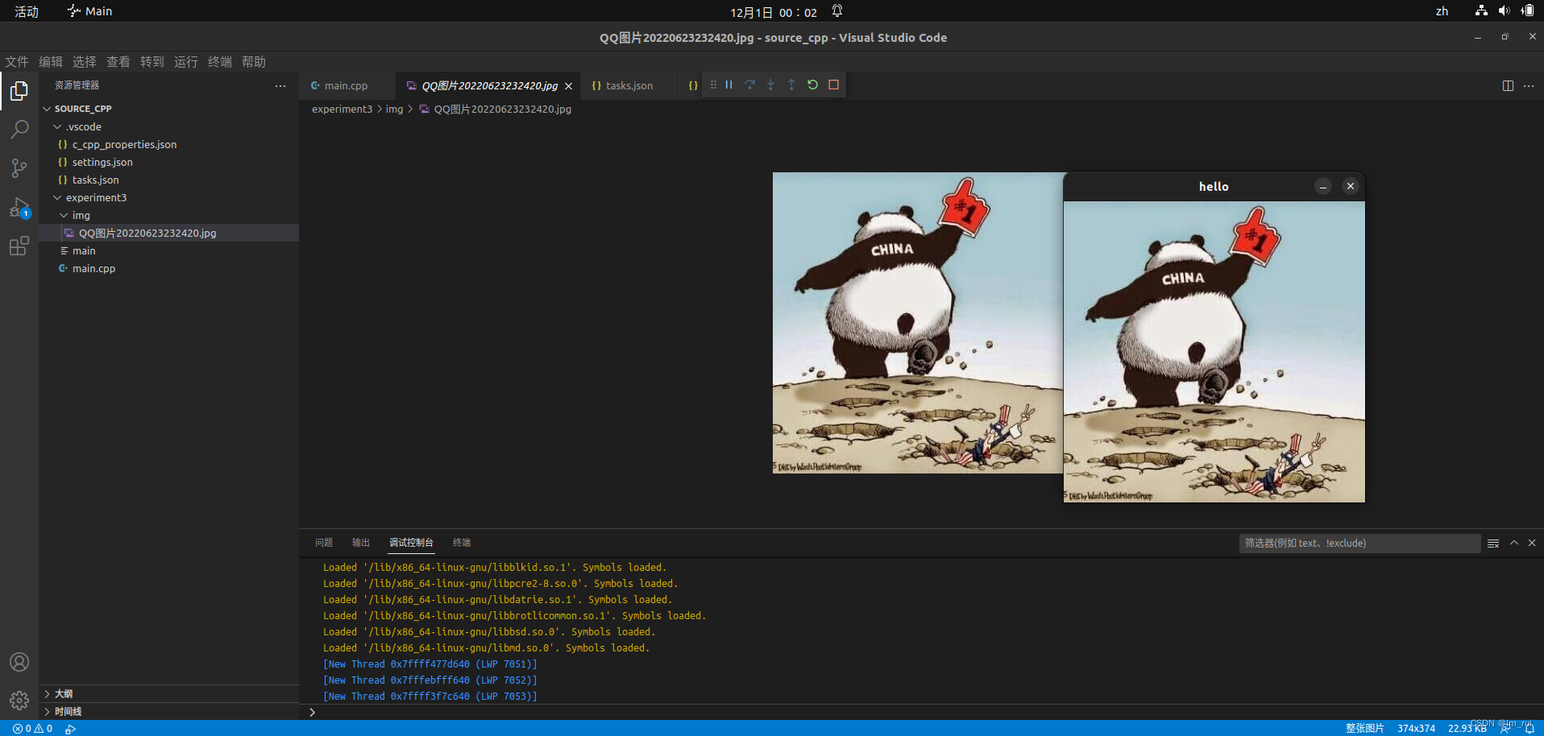Close the bottom panel

(1532, 543)
